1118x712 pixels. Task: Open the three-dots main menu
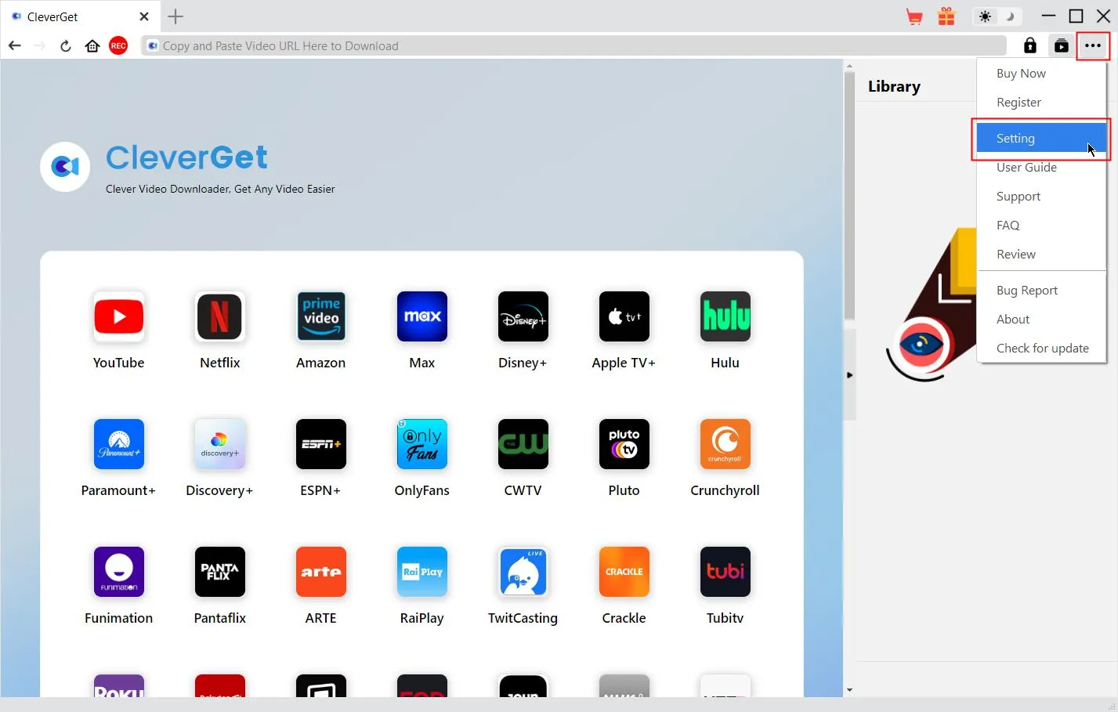tap(1093, 46)
